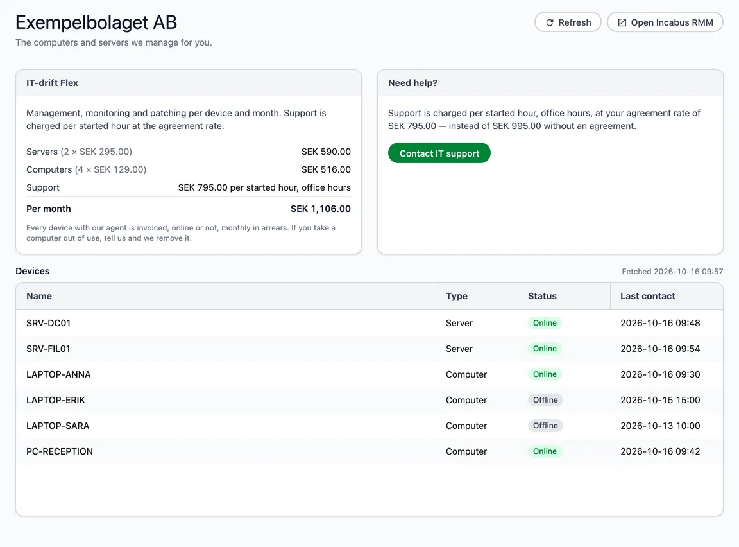Click the Per month label
Viewport: 739px width, 547px height.
pos(49,209)
